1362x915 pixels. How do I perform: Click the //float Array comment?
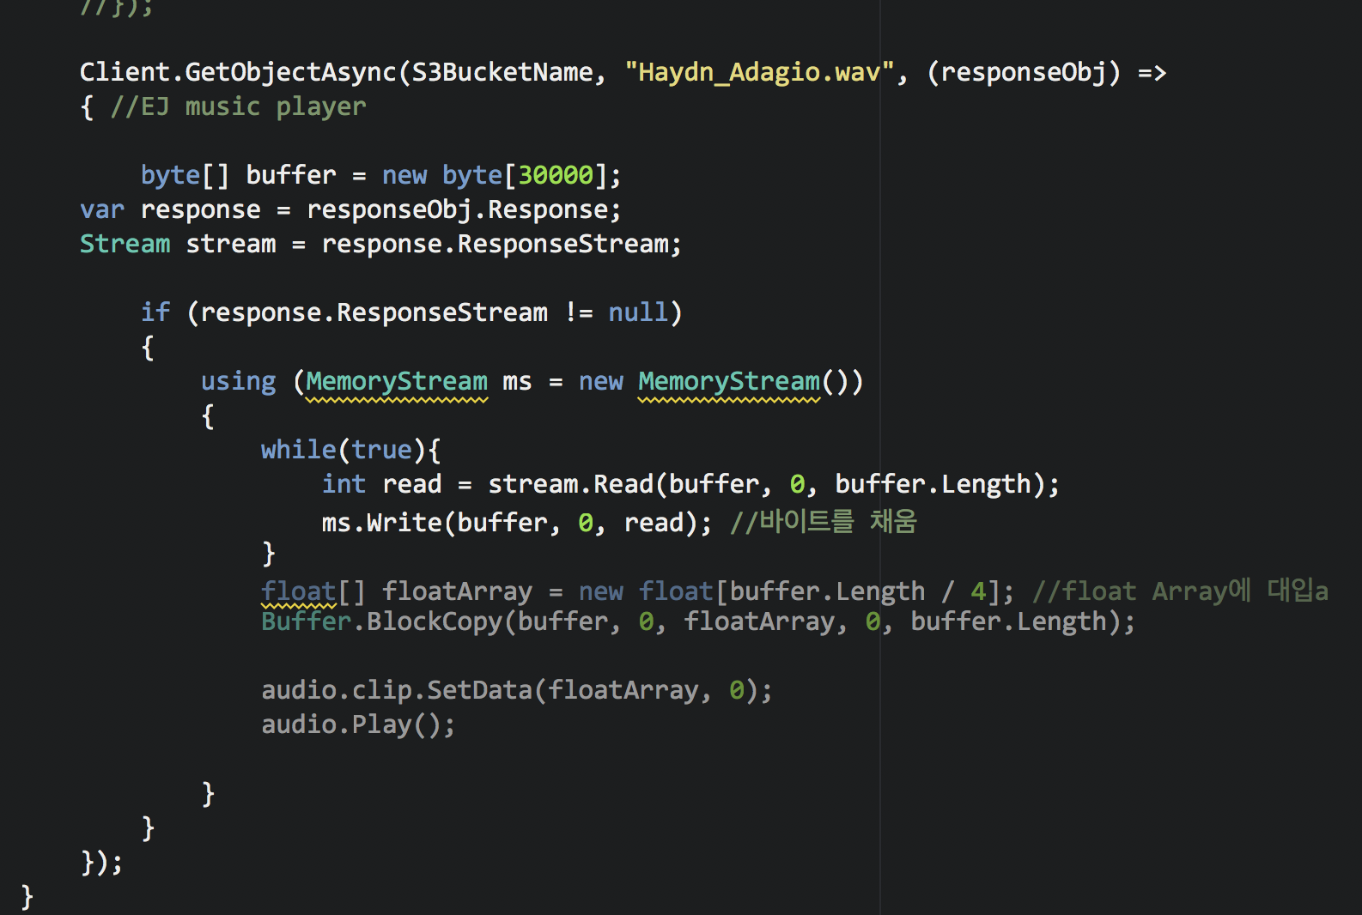tap(1181, 591)
